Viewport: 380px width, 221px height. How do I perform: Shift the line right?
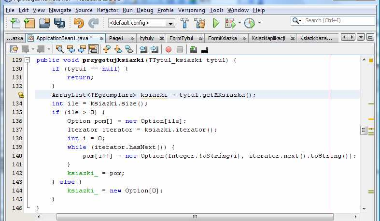coord(155,49)
